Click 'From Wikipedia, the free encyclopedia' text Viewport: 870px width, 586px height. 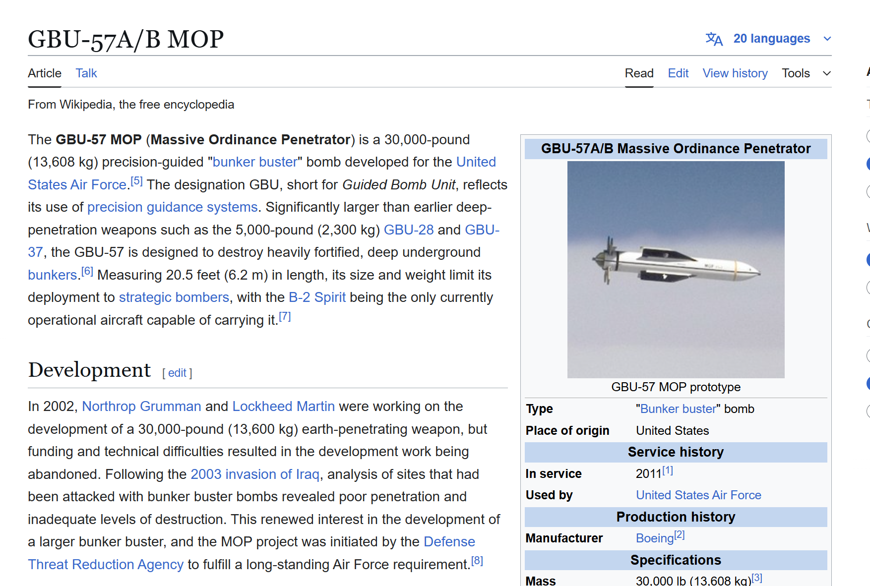click(131, 105)
